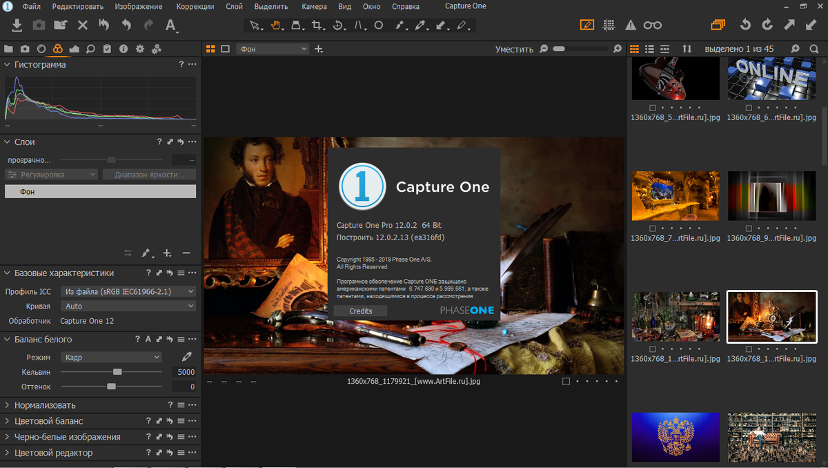Open the Файл menu
Image resolution: width=828 pixels, height=468 pixels.
pos(31,6)
